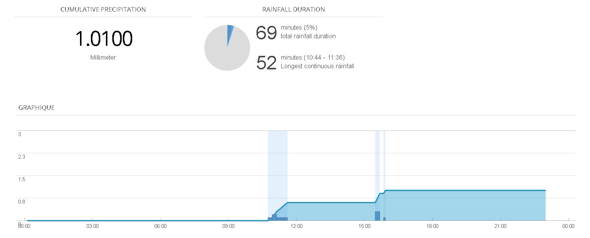Click the Rainfall Duration heading

293,9
